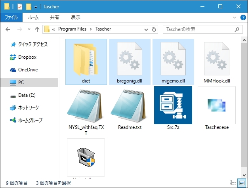Screen dimensions: 248x188
Task: Switch to large icons view layout
Action: coord(242,182)
